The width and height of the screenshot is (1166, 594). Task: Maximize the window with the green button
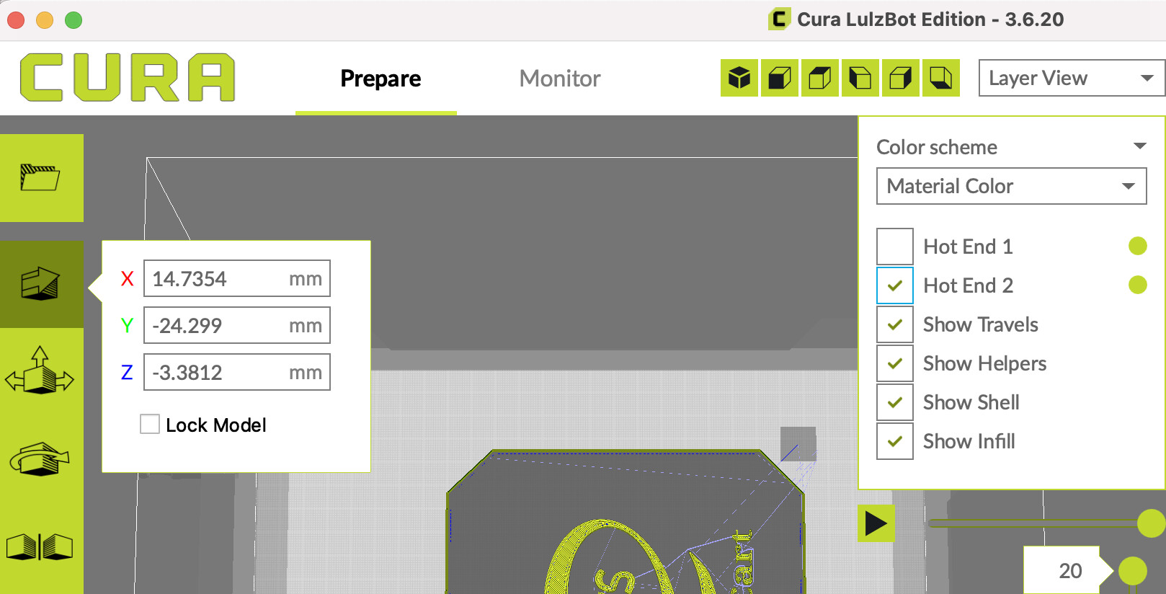[x=74, y=20]
